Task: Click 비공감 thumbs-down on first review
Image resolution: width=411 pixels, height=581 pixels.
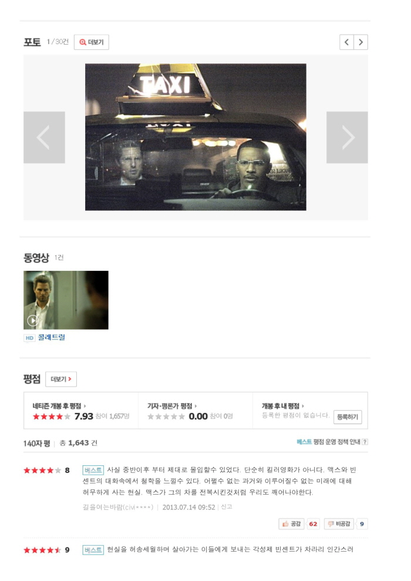Action: click(x=339, y=524)
